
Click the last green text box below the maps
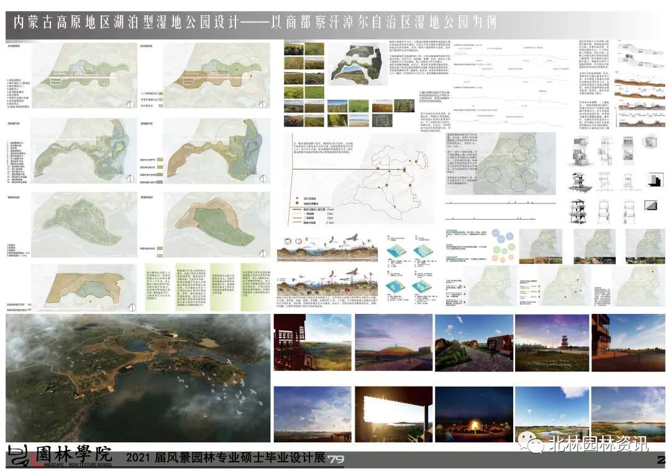pos(255,287)
